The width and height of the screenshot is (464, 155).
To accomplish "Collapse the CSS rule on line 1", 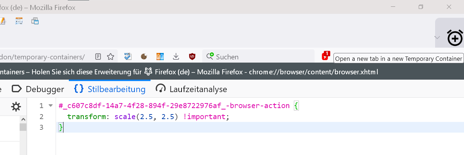I will pyautogui.click(x=50, y=106).
